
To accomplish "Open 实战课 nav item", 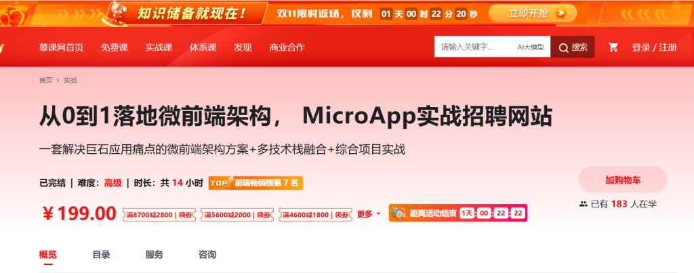I will pyautogui.click(x=159, y=47).
